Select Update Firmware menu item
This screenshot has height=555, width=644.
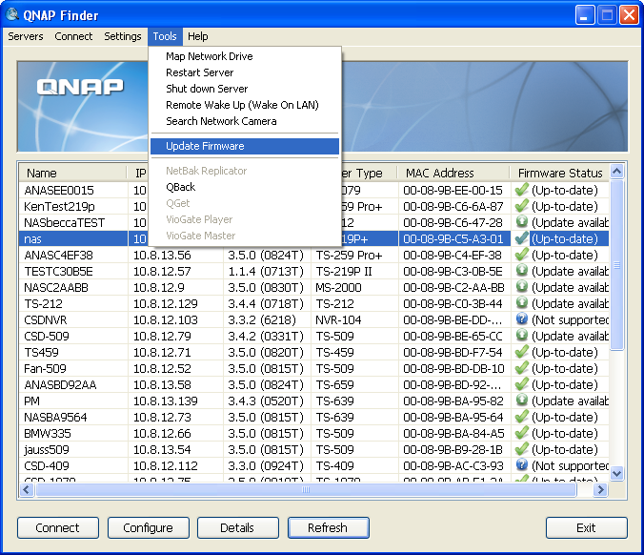pos(245,146)
